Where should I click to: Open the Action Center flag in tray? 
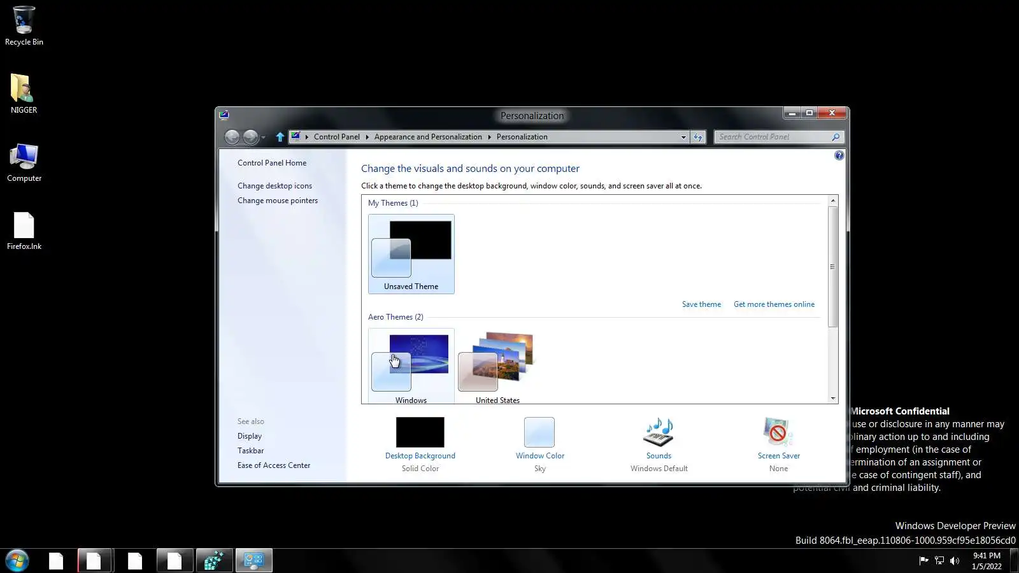923,561
